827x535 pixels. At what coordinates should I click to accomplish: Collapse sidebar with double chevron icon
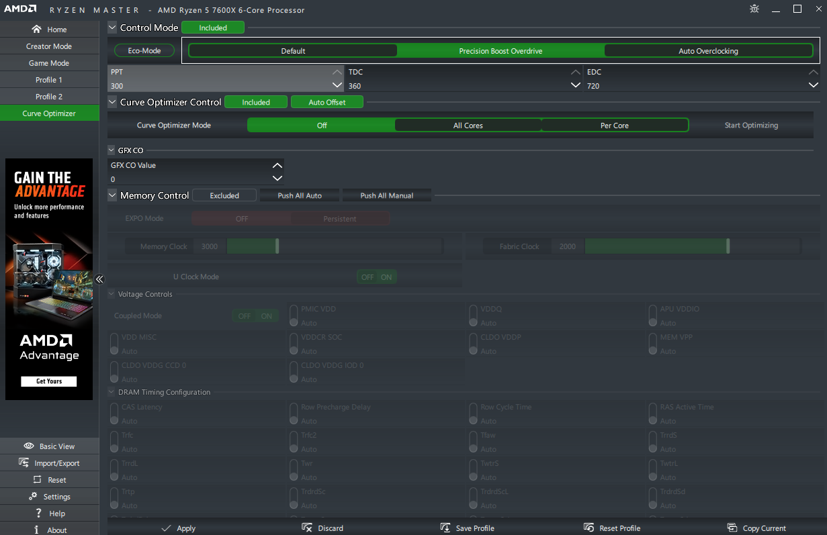click(99, 279)
